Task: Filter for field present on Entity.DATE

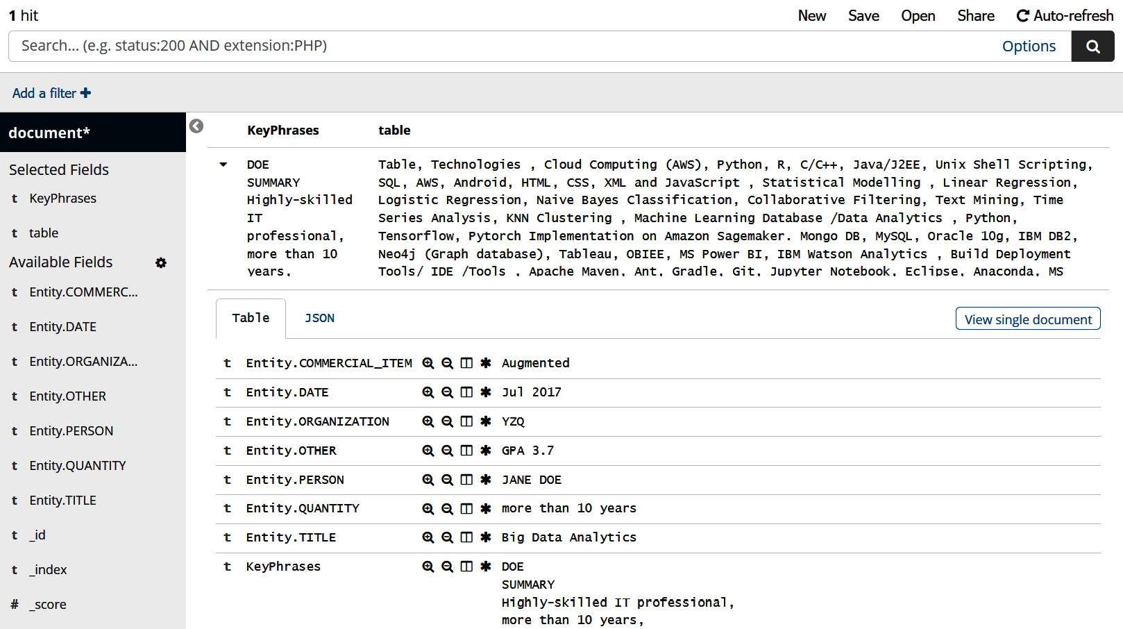Action: tap(486, 392)
